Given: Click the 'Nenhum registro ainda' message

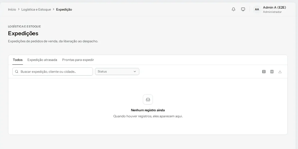Looking at the screenshot, I should click(148, 110).
